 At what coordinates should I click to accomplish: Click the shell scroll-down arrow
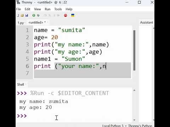click(x=134, y=120)
